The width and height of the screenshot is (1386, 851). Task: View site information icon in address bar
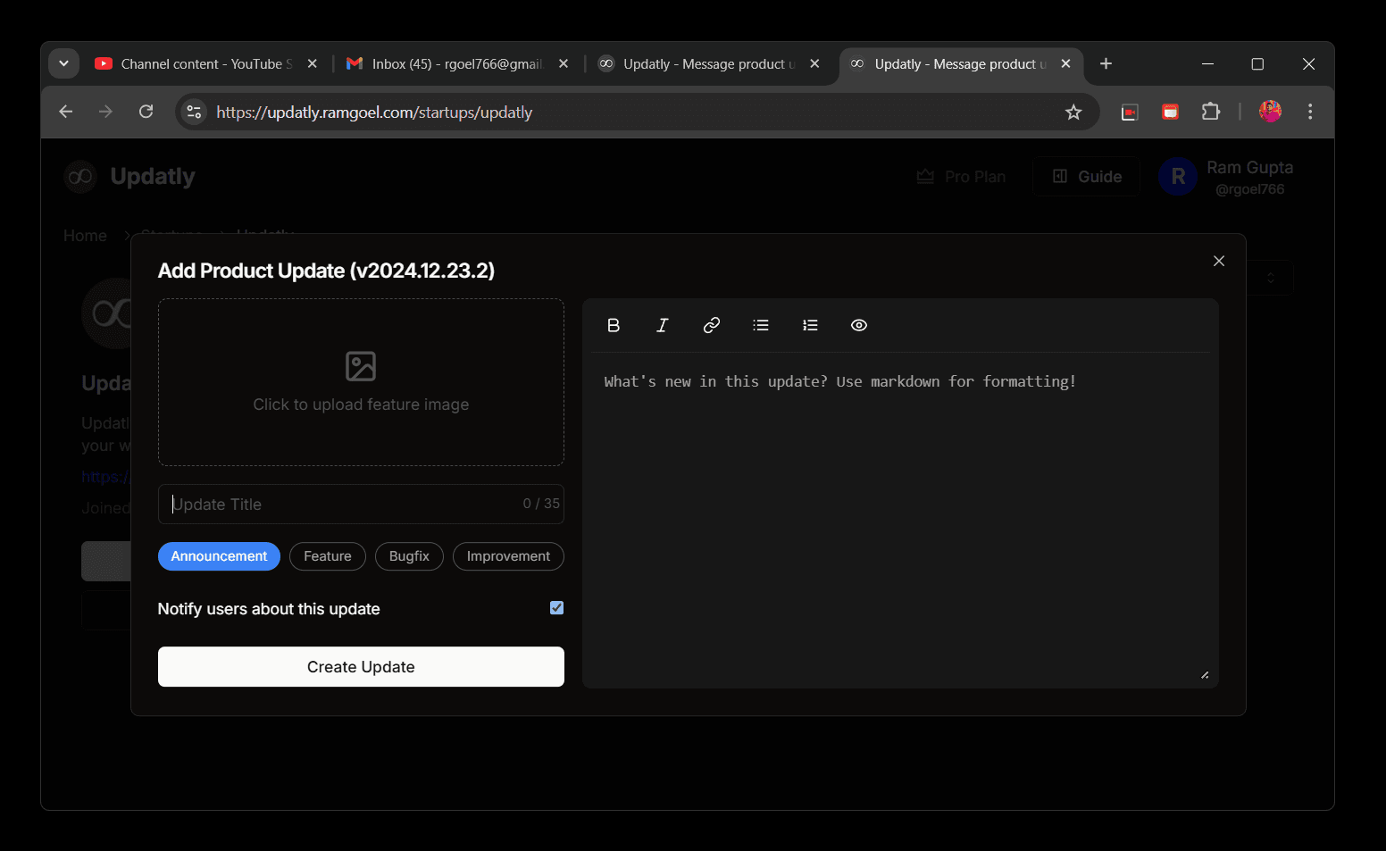click(194, 112)
